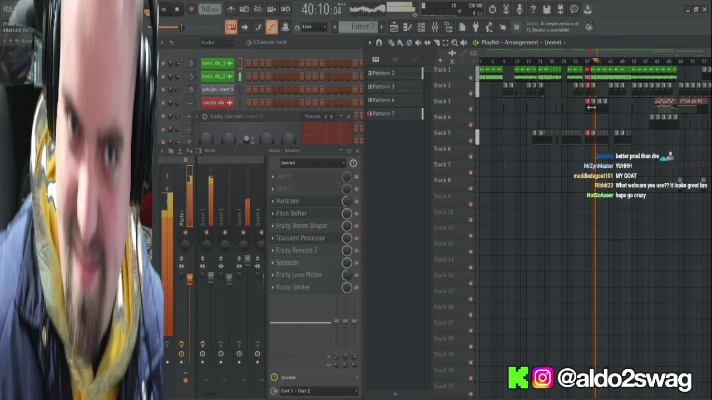The width and height of the screenshot is (712, 400).
Task: Click the one-click recording microphone icon
Action: tap(520, 9)
